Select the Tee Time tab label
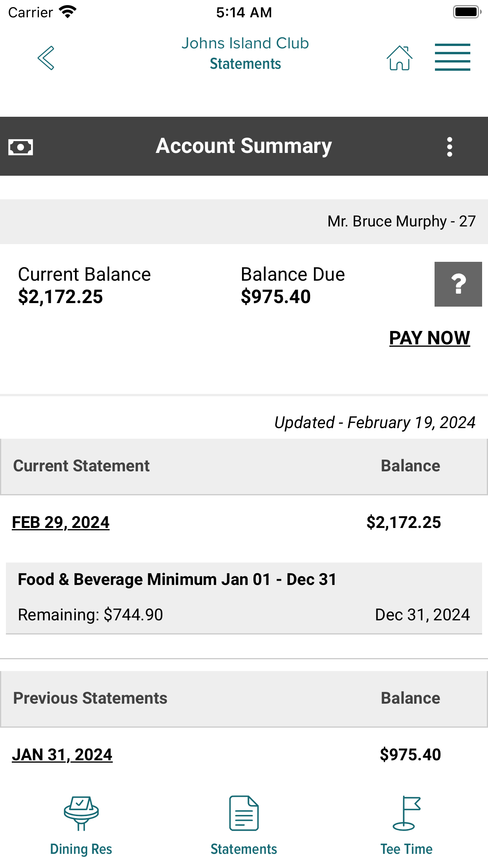 [x=406, y=849]
